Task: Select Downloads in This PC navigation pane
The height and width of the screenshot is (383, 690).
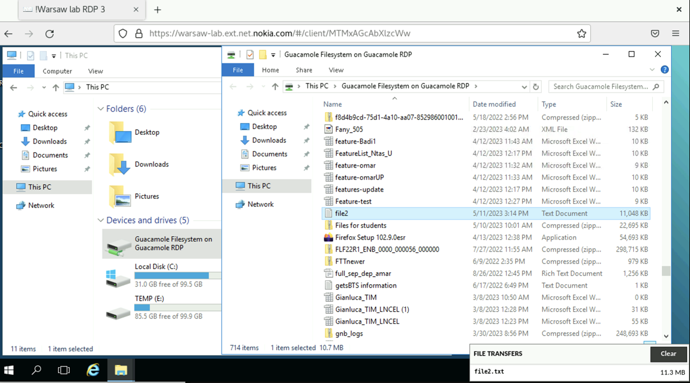Action: click(x=49, y=142)
